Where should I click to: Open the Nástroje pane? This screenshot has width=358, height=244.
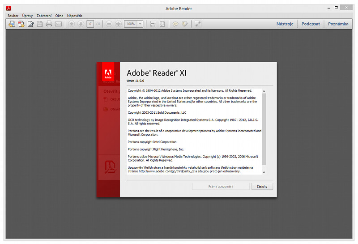pos(285,24)
